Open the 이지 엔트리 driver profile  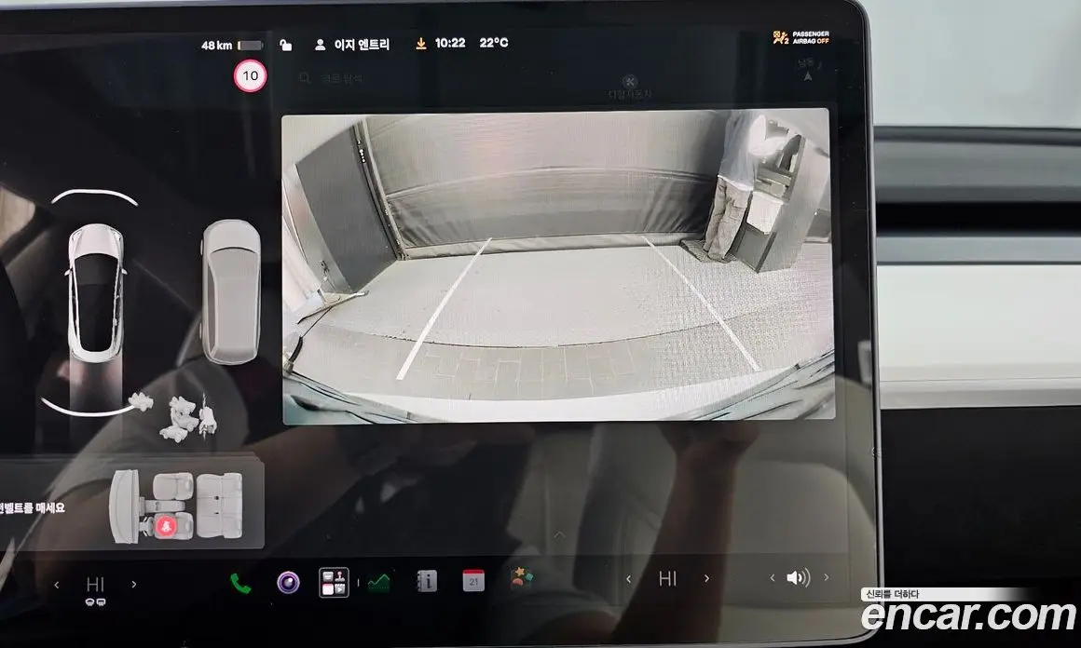tap(352, 45)
